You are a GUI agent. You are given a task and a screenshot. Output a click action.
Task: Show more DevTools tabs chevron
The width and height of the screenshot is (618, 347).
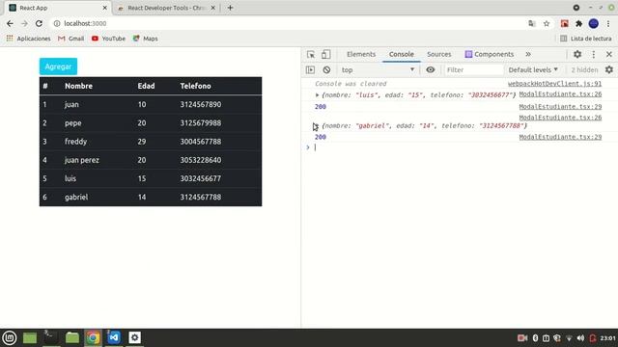(x=528, y=54)
